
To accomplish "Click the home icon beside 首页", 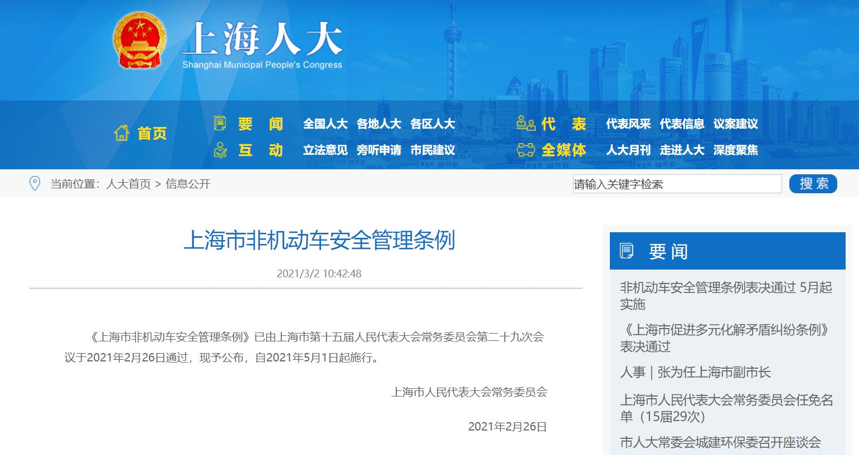I will point(122,133).
